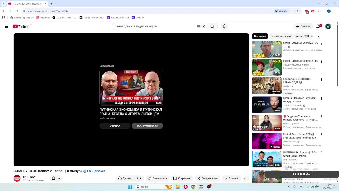The image size is (339, 191).
Task: Open the Windows Start button
Action: [x=130, y=187]
